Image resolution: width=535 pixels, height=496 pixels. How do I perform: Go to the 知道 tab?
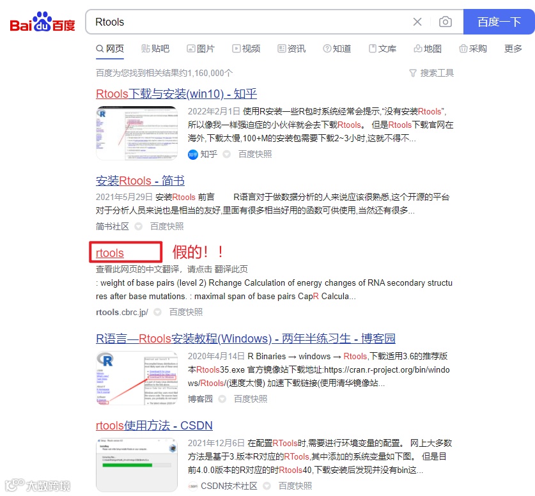[337, 49]
